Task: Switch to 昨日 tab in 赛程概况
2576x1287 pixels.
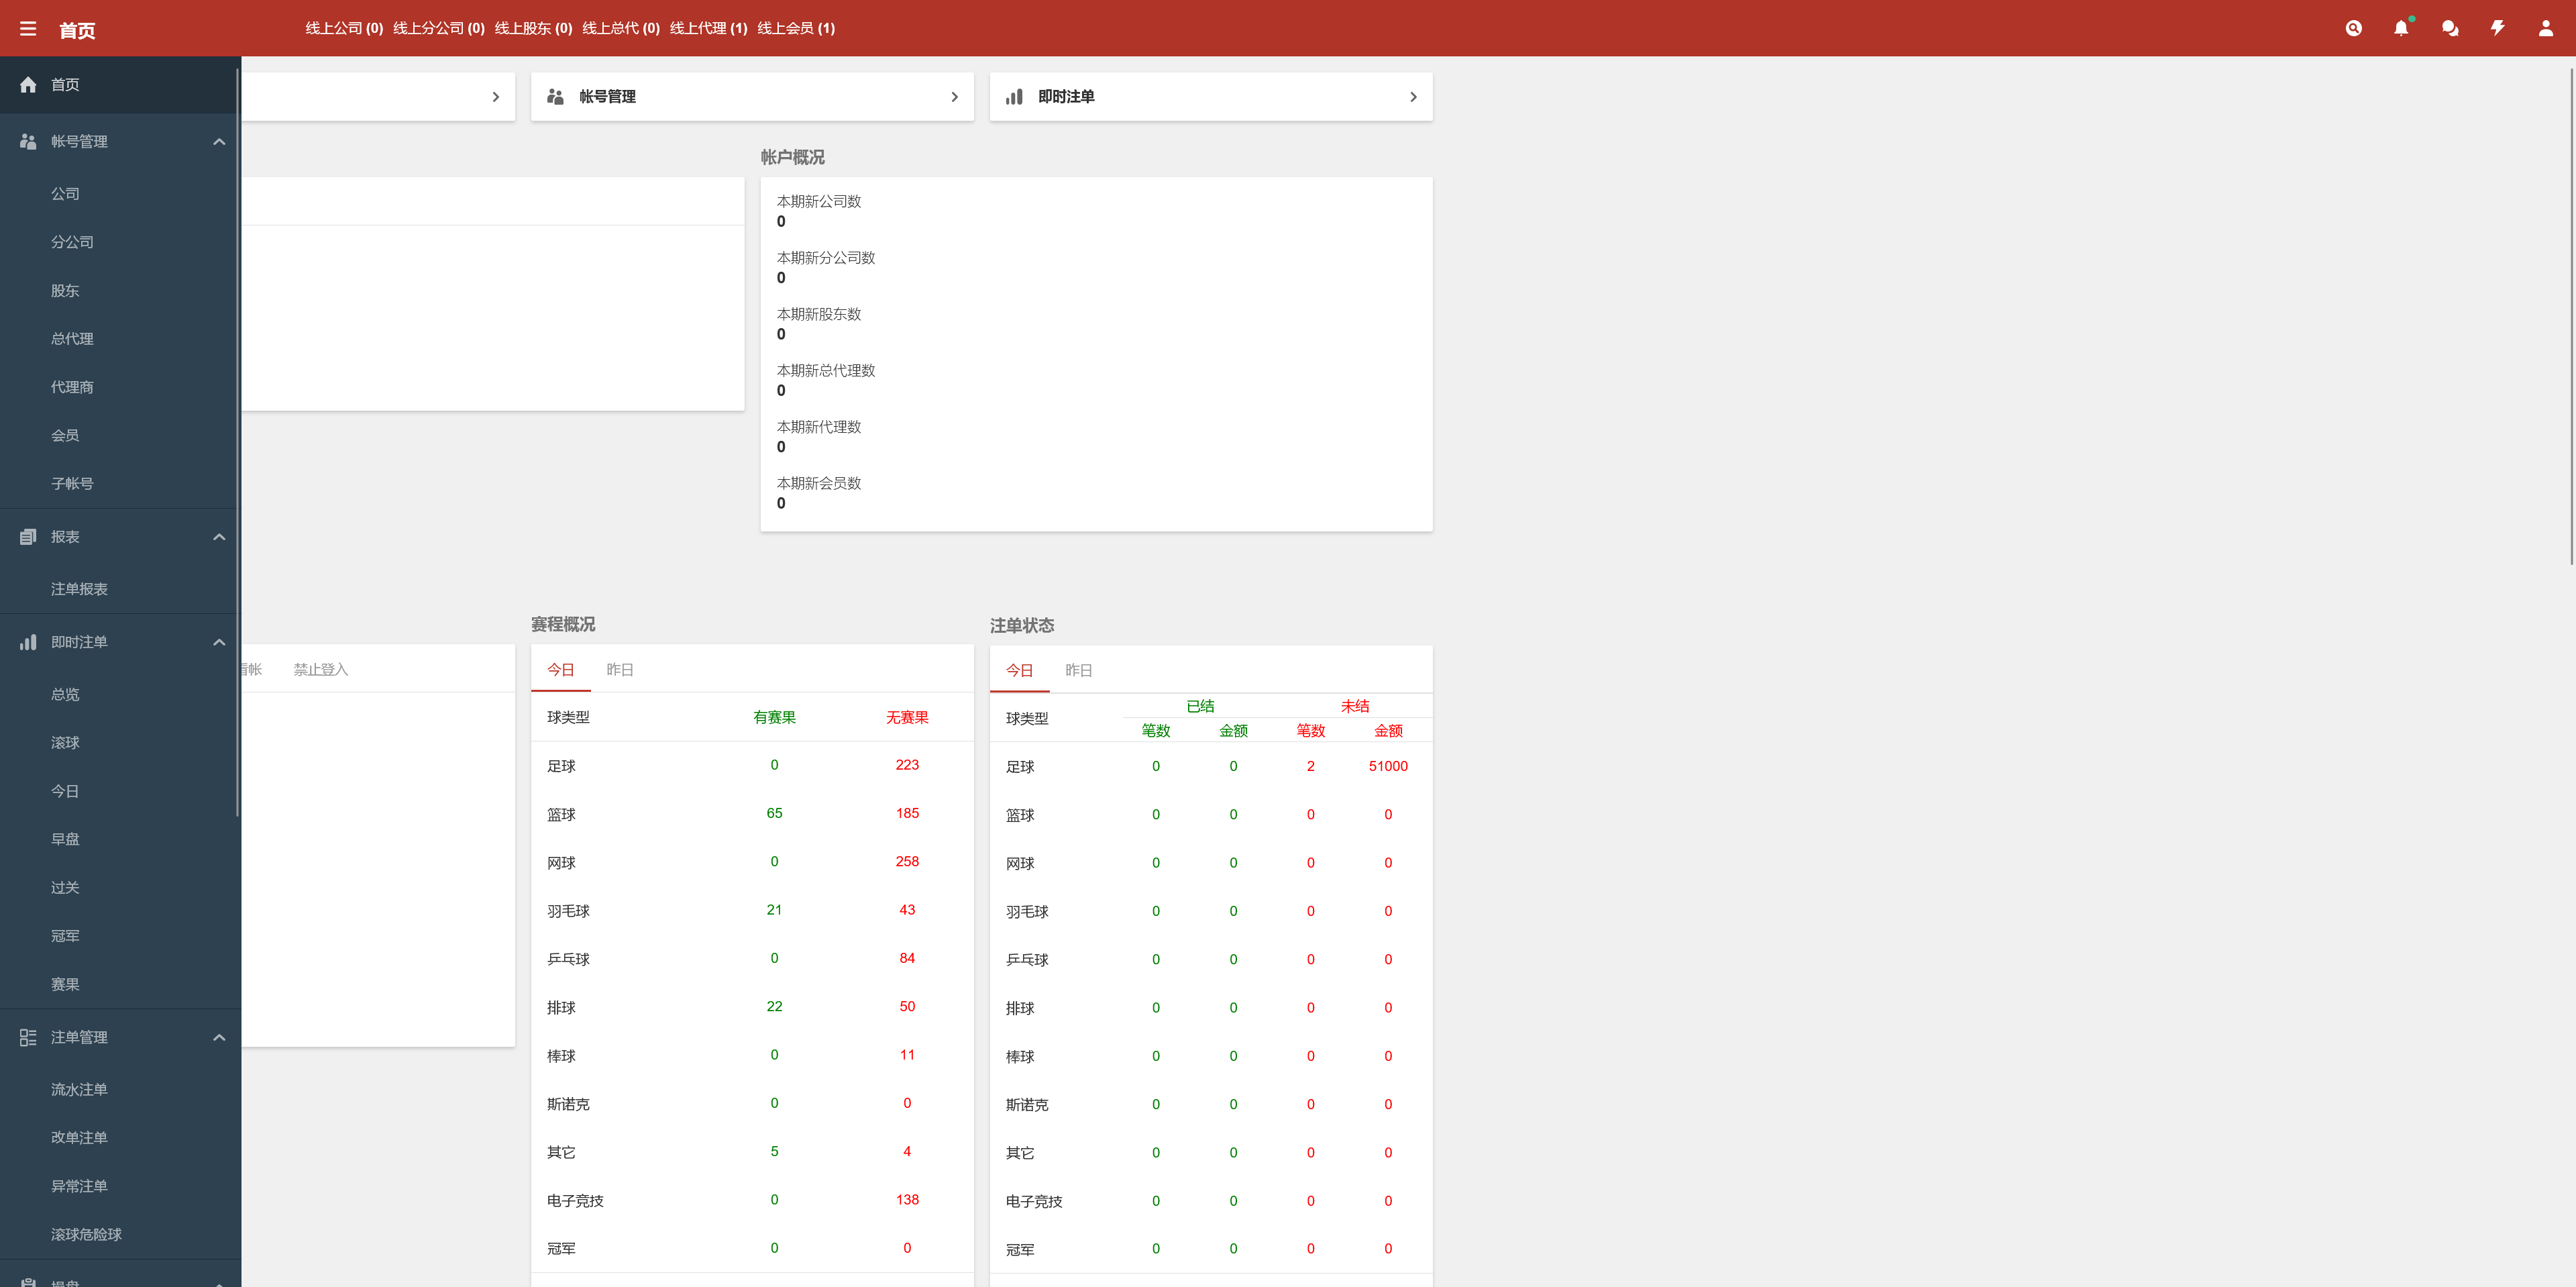Action: [620, 670]
